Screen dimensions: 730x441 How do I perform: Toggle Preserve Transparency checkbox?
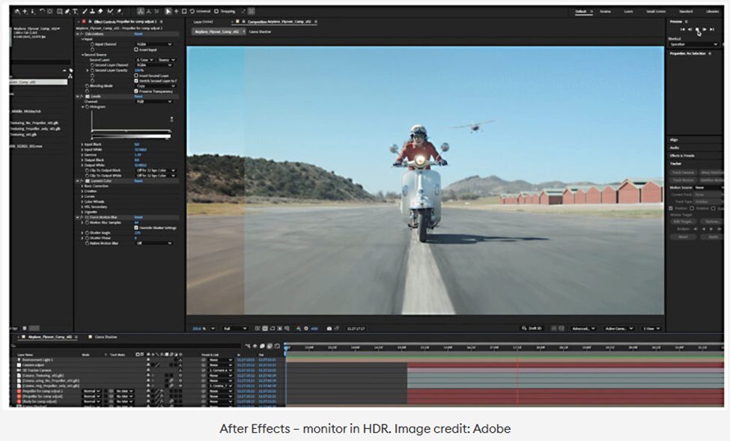pos(136,91)
